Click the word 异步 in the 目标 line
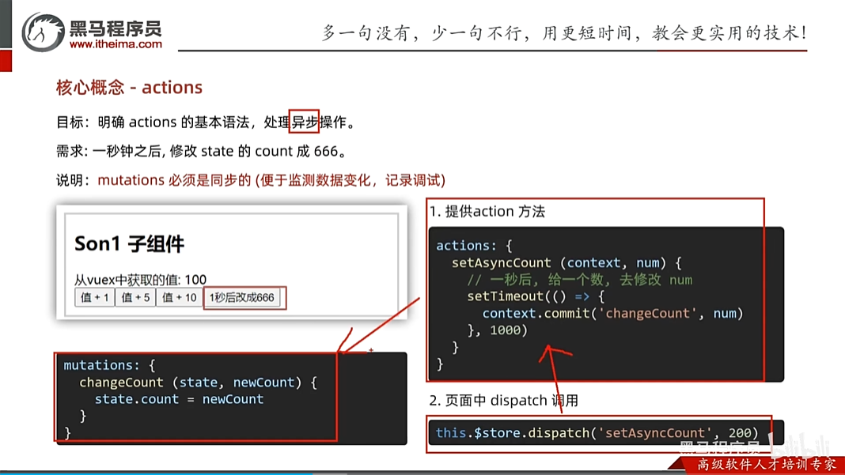Viewport: 845px width, 475px height. point(305,122)
